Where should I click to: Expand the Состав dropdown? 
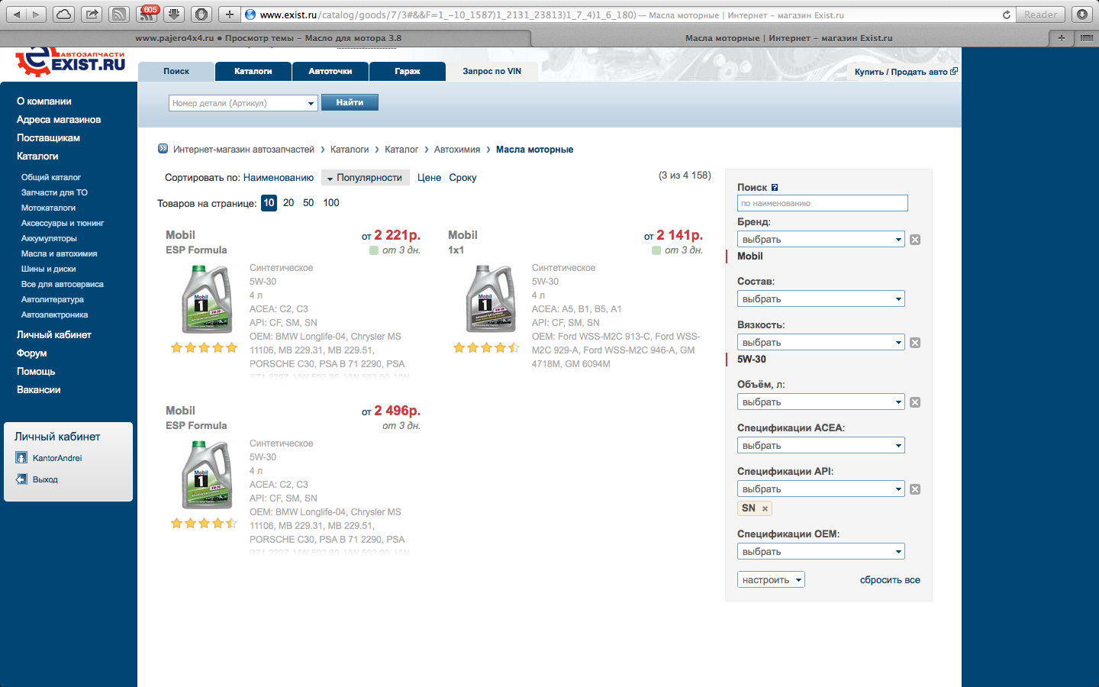[x=820, y=299]
